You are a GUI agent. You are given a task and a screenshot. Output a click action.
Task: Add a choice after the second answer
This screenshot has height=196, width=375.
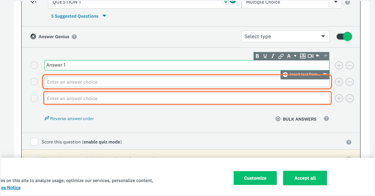click(339, 82)
